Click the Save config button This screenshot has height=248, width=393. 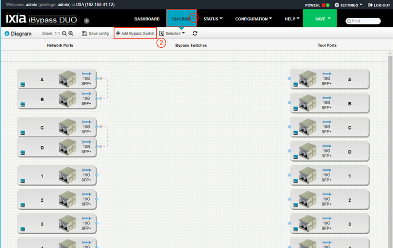95,34
